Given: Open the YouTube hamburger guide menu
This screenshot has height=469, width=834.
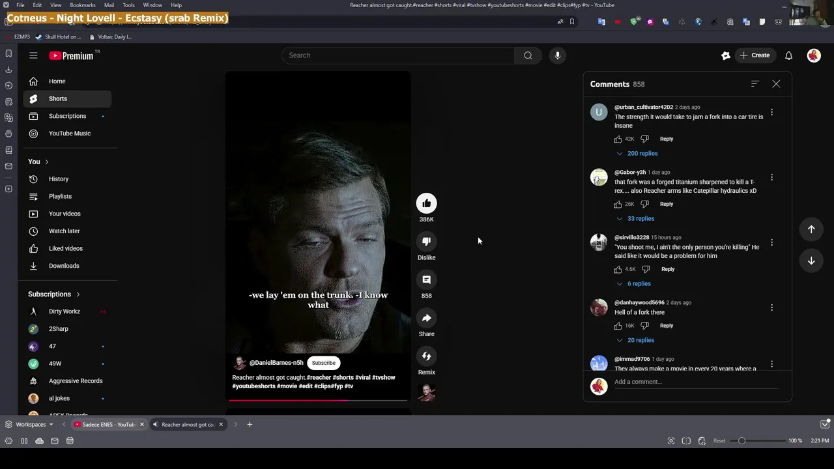Looking at the screenshot, I should point(33,55).
